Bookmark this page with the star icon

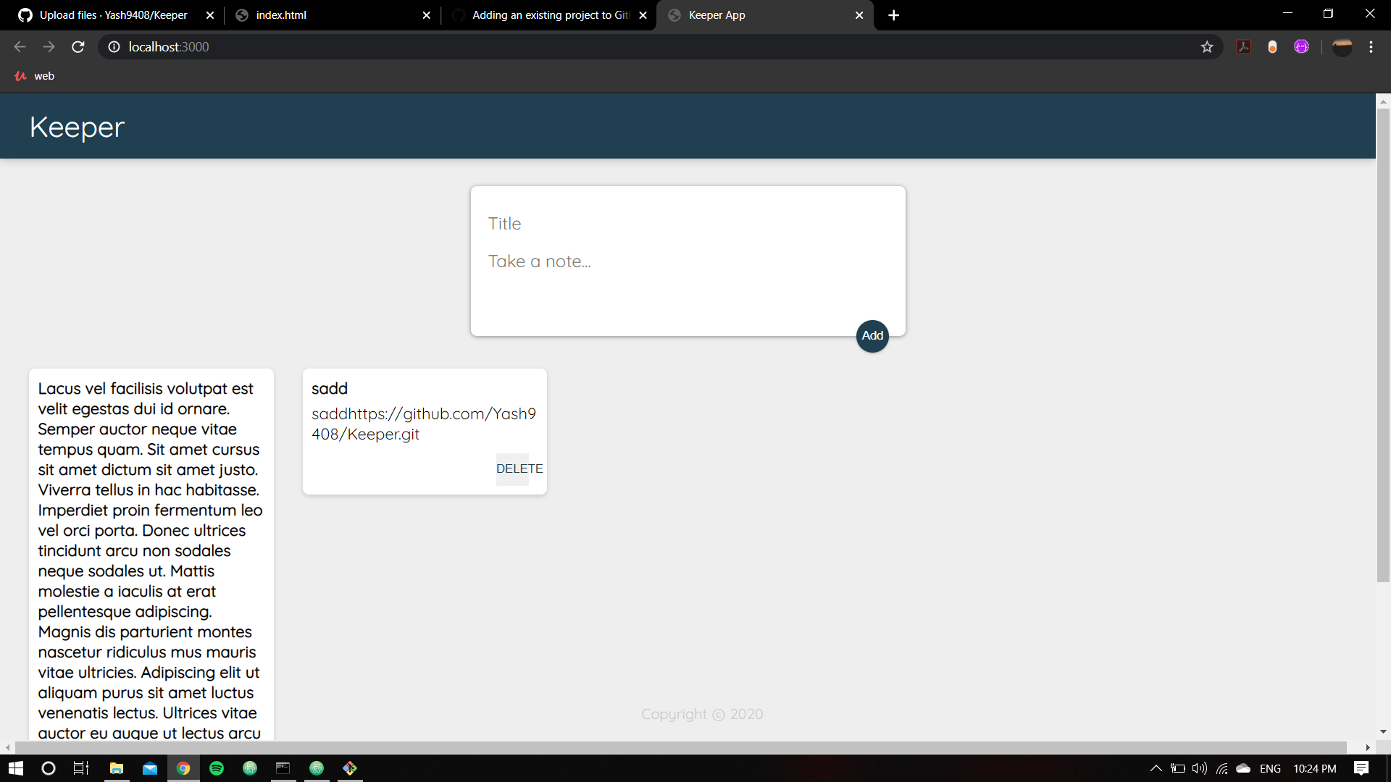[1207, 47]
